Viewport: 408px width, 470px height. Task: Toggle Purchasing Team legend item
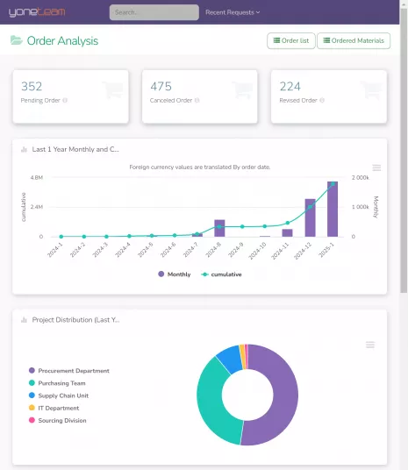tap(57, 383)
